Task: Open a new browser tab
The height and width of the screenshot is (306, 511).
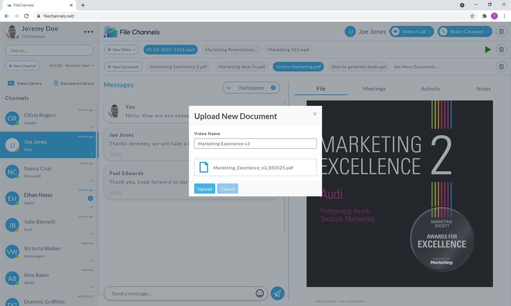Action: point(83,5)
